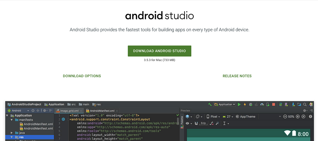318x141 pixels.
Task: Expand the java folder
Action: click(11, 133)
